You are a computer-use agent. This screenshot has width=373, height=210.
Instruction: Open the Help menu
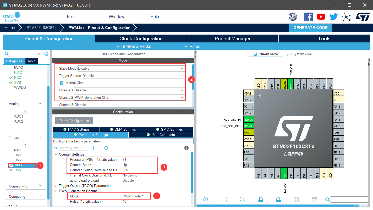155,16
